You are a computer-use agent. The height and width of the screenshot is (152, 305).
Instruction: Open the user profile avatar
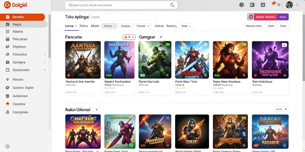pyautogui.click(x=289, y=5)
